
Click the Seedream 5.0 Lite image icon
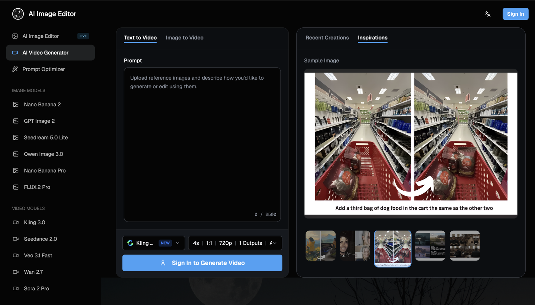click(16, 137)
